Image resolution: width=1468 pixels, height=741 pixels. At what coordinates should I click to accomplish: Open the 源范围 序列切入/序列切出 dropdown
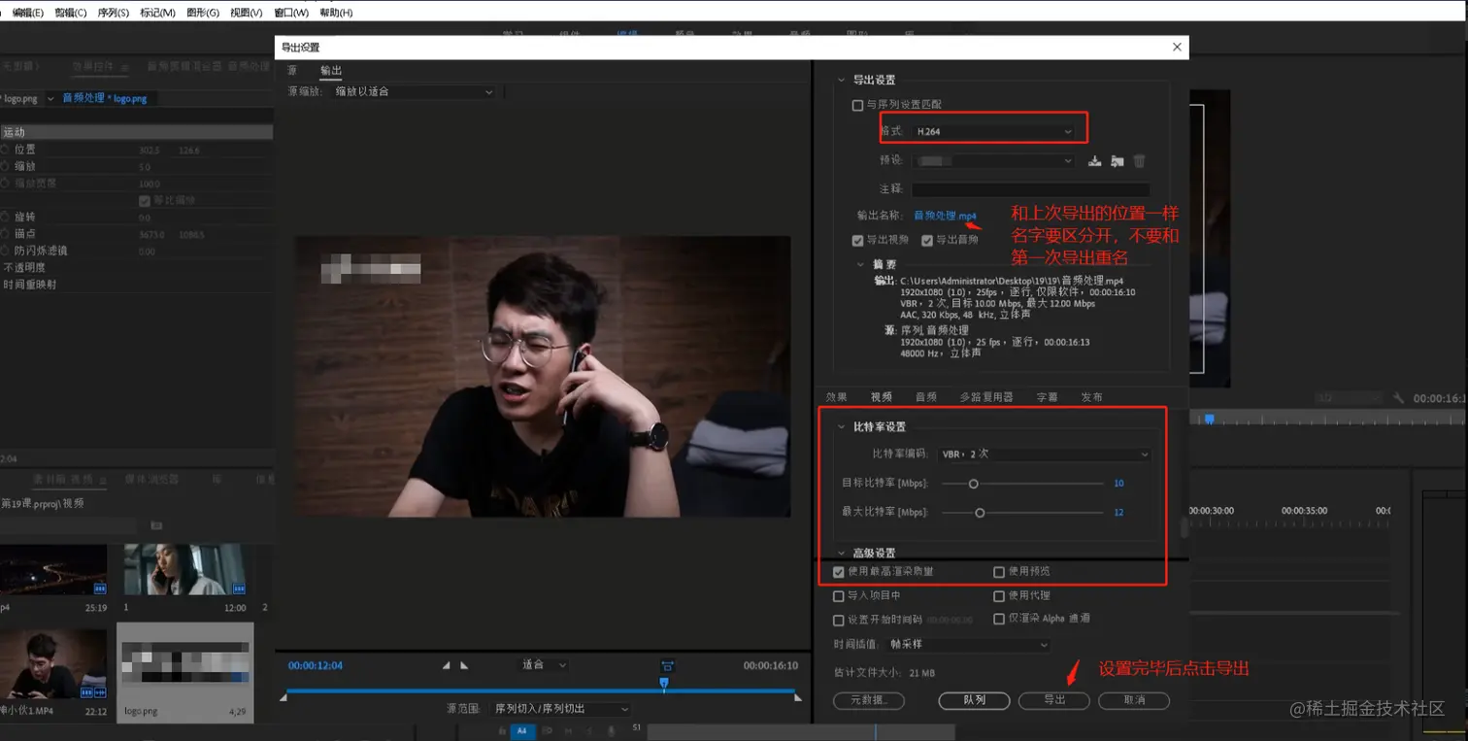pos(561,709)
